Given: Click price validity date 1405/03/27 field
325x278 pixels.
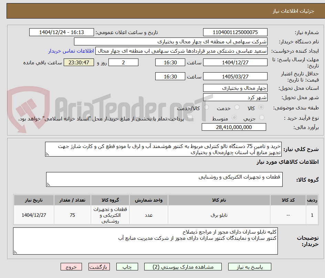Looking at the screenshot, I should [x=235, y=76].
